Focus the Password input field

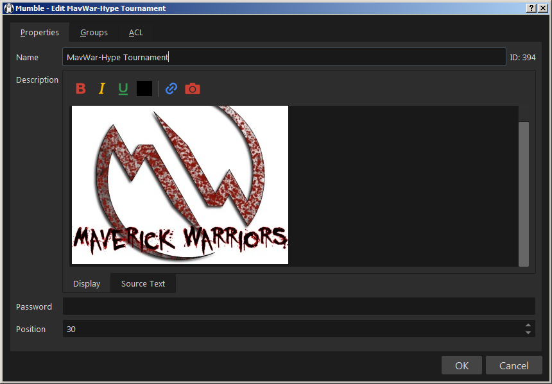tap(299, 306)
